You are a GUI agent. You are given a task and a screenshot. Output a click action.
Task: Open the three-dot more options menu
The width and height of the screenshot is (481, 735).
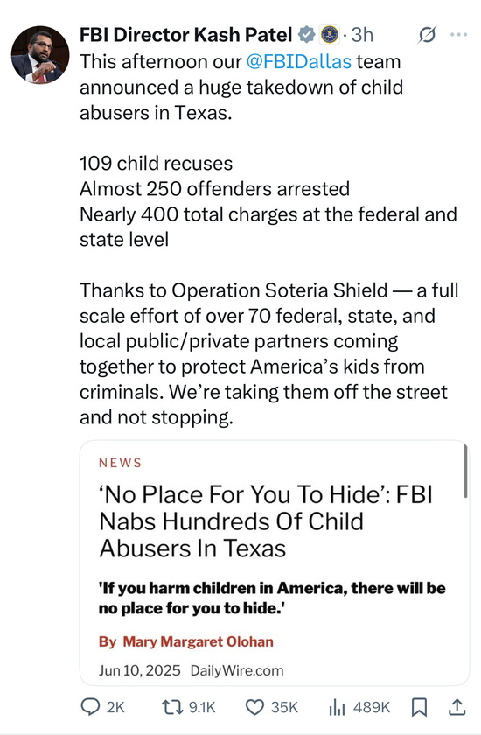pos(458,34)
